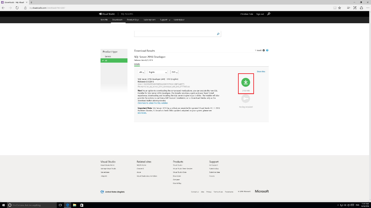Viewport: 371px width, 208px height.
Task: Open site search in the Visual Studio header
Action: 269,14
